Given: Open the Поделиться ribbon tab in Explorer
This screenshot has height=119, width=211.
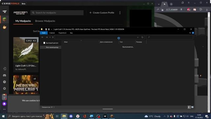Looking at the screenshot, I should click(x=62, y=33).
